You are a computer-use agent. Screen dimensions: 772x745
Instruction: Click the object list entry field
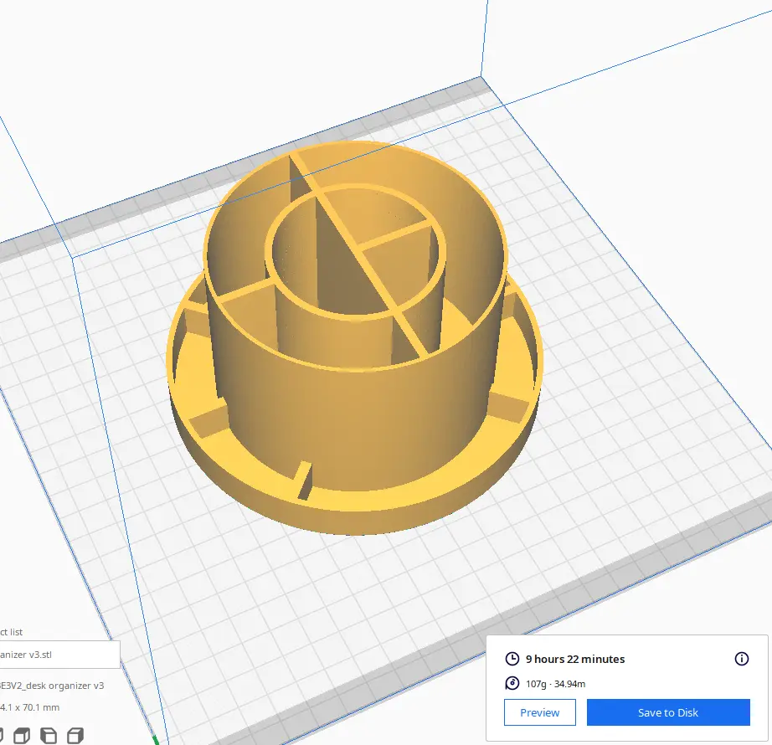click(59, 654)
